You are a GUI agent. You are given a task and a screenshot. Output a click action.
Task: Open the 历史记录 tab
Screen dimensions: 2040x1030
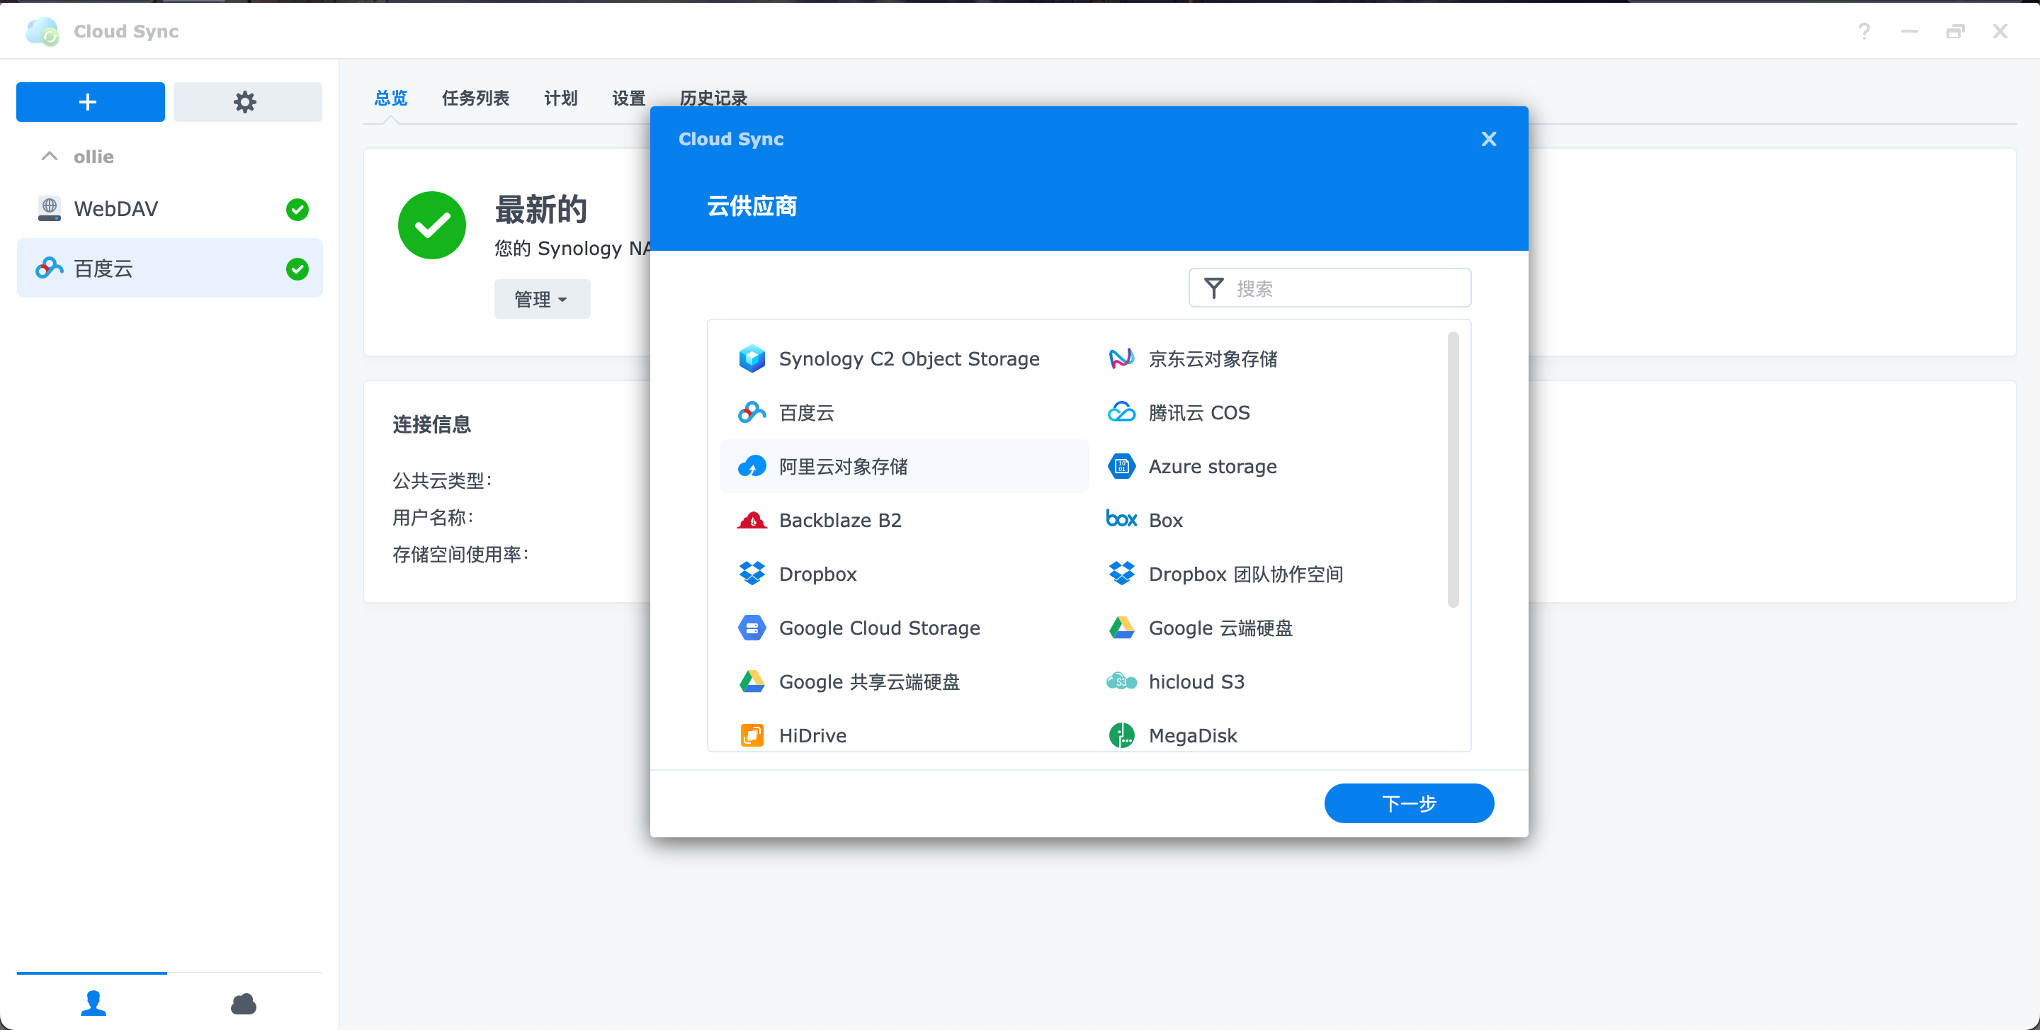coord(713,98)
